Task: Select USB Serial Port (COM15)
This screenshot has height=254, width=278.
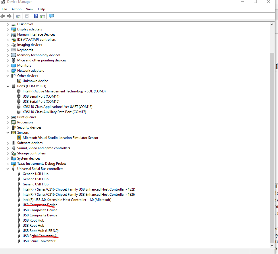Action: (41, 102)
